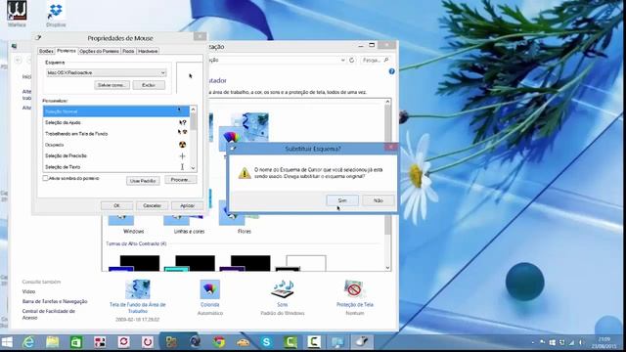Toggle Ativar sombra do ponteiro checkbox

[x=46, y=178]
